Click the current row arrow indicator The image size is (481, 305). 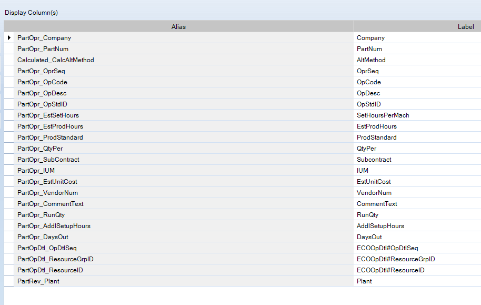click(9, 38)
